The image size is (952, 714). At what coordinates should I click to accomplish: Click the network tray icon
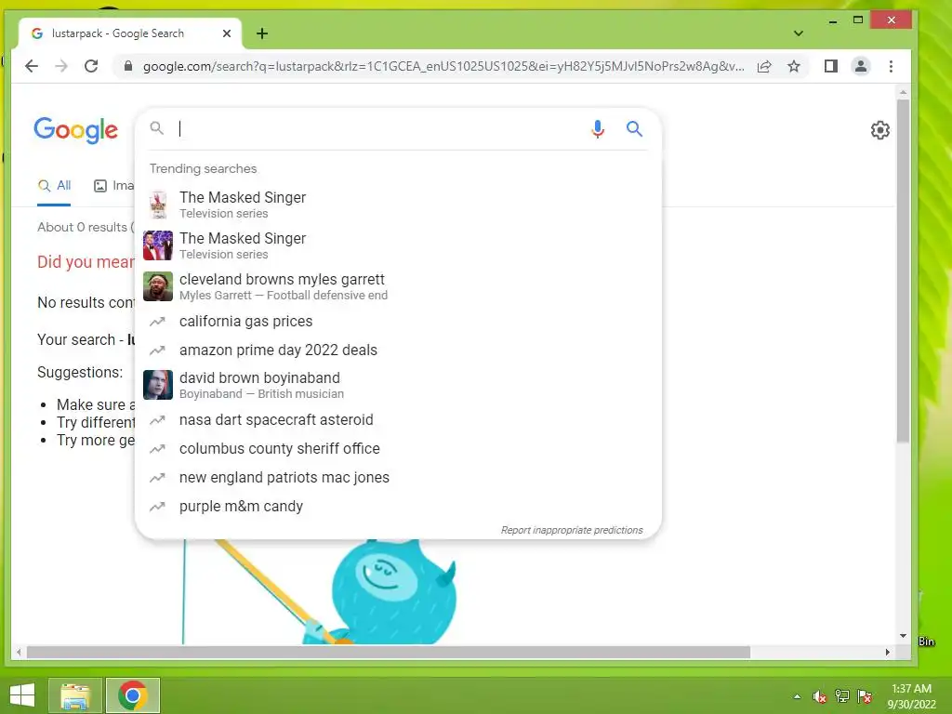[842, 696]
